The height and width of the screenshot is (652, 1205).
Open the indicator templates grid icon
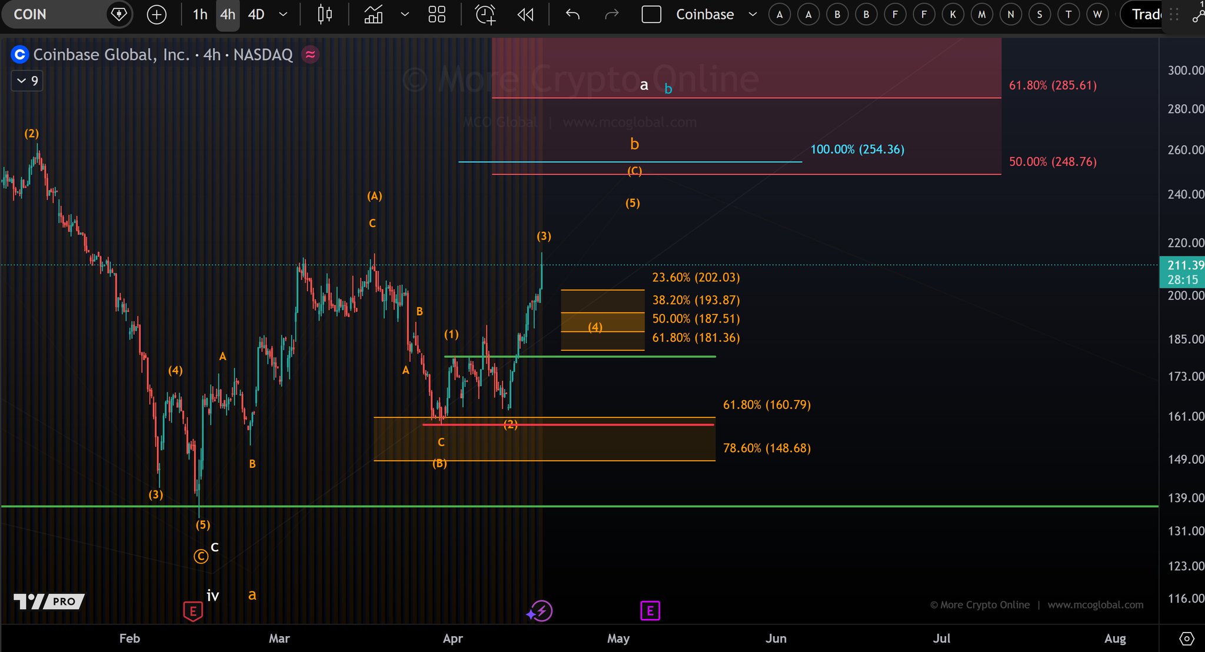pyautogui.click(x=437, y=15)
